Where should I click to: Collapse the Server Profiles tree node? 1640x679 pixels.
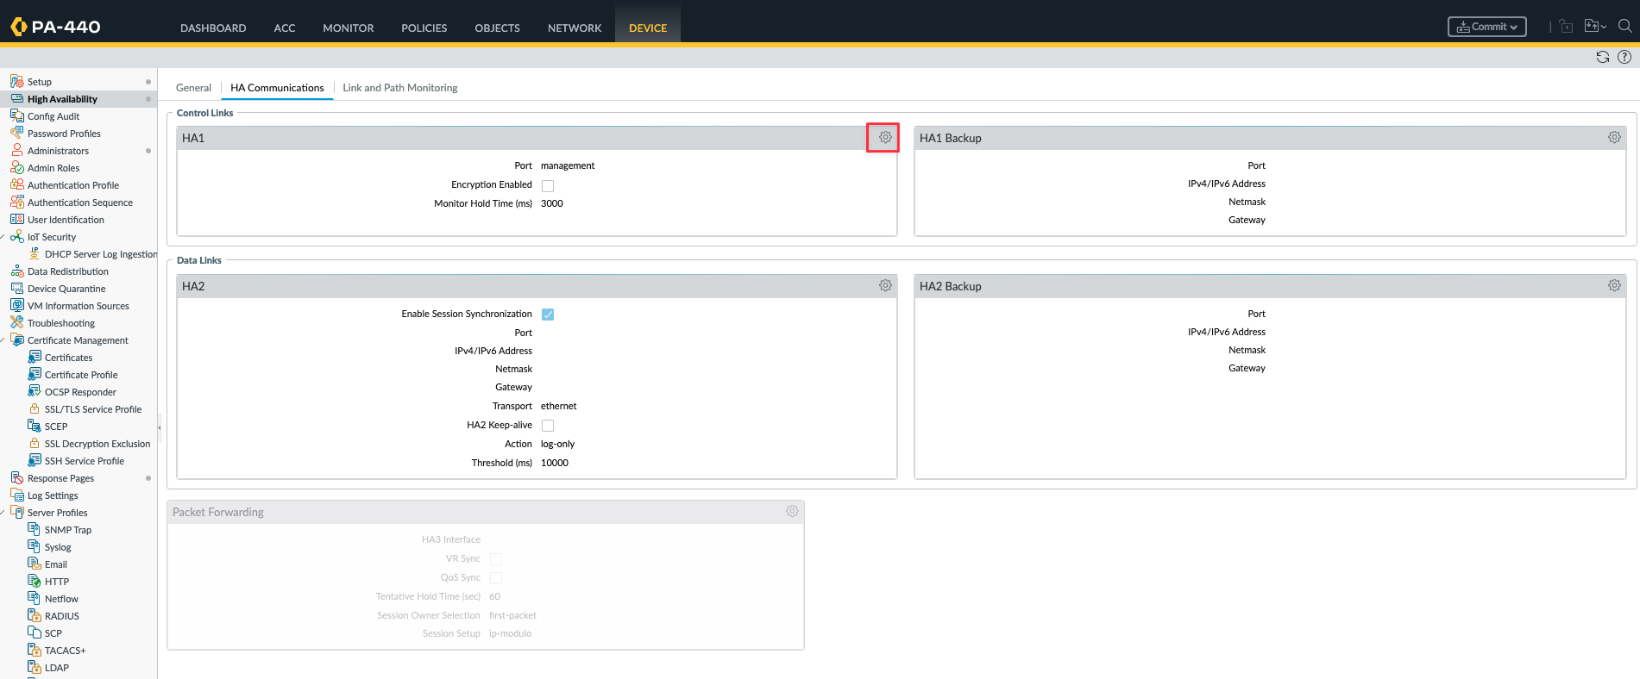tap(3, 512)
